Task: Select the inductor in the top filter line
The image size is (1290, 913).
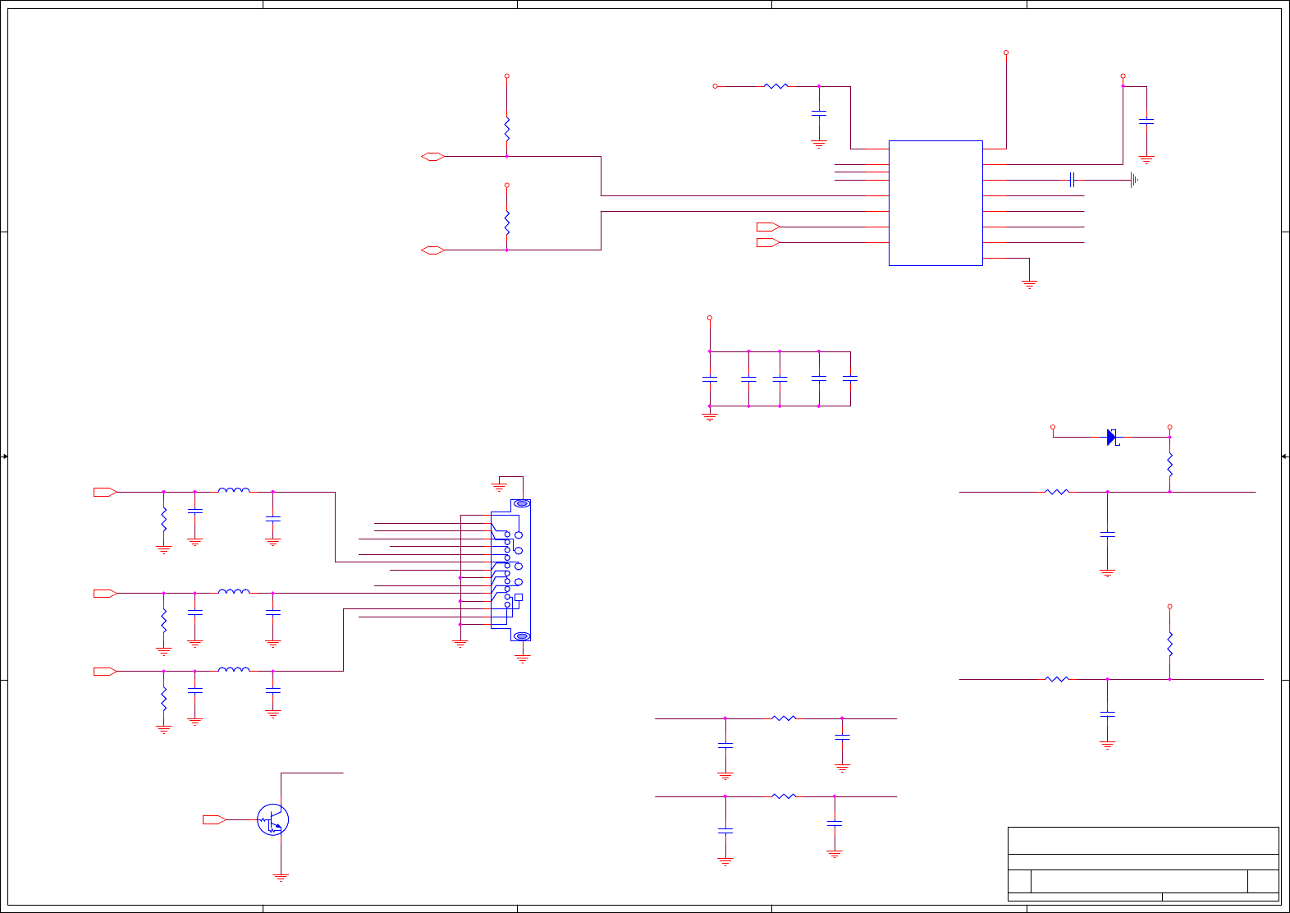Action: [234, 490]
